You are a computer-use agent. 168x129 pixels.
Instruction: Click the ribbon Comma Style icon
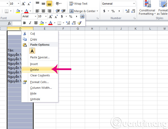coord(119,11)
